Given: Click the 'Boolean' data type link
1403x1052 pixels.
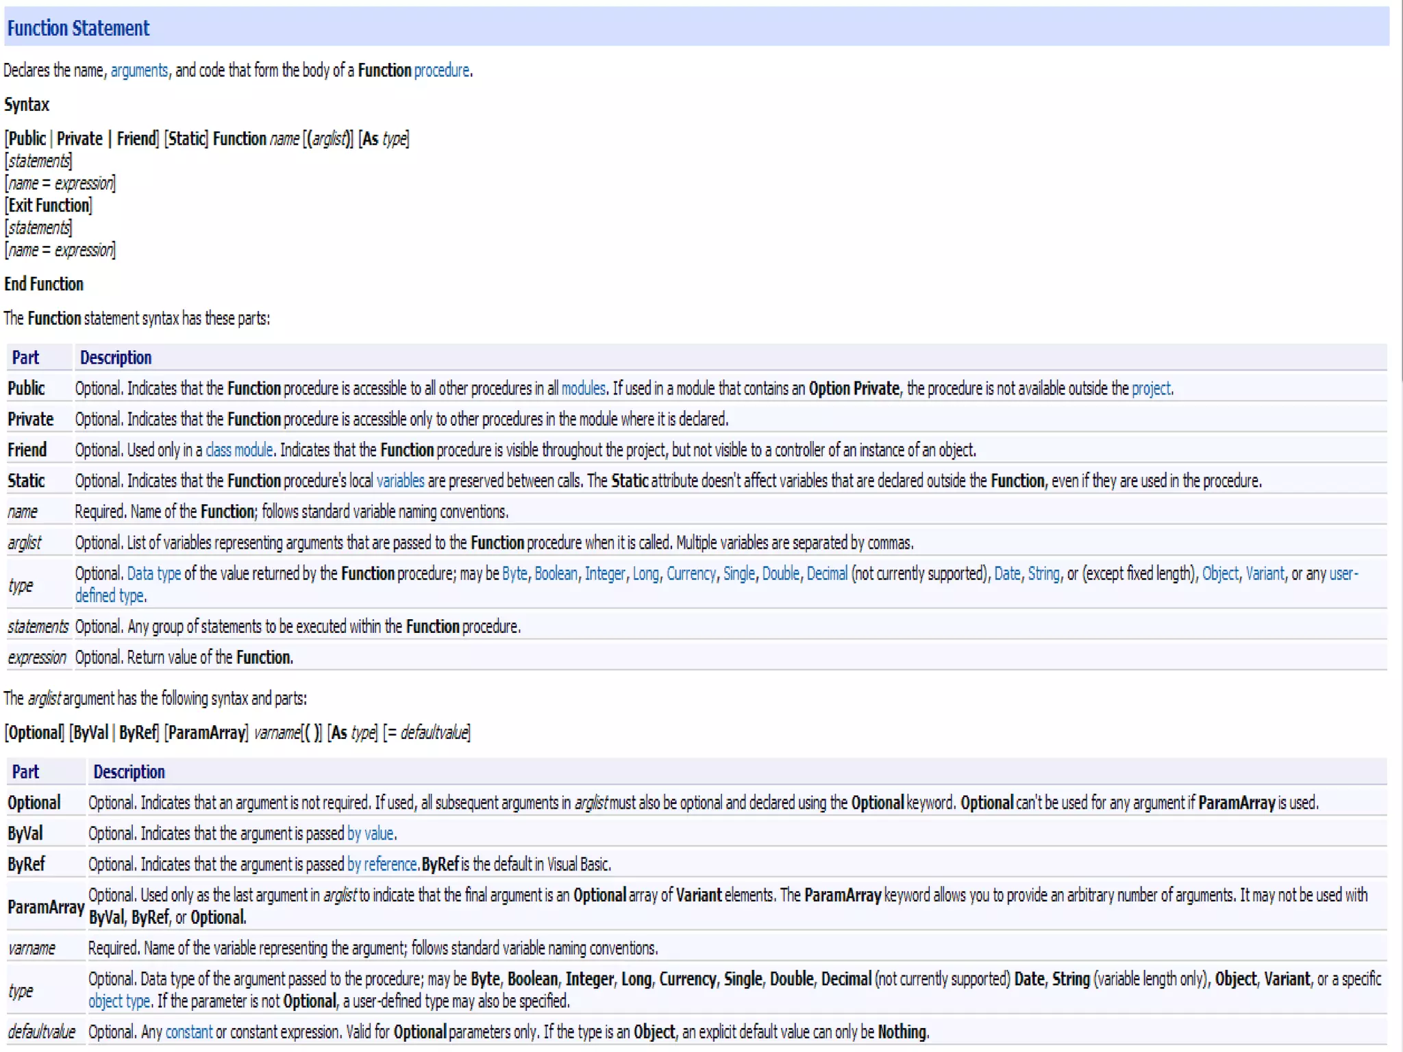Looking at the screenshot, I should [x=556, y=573].
